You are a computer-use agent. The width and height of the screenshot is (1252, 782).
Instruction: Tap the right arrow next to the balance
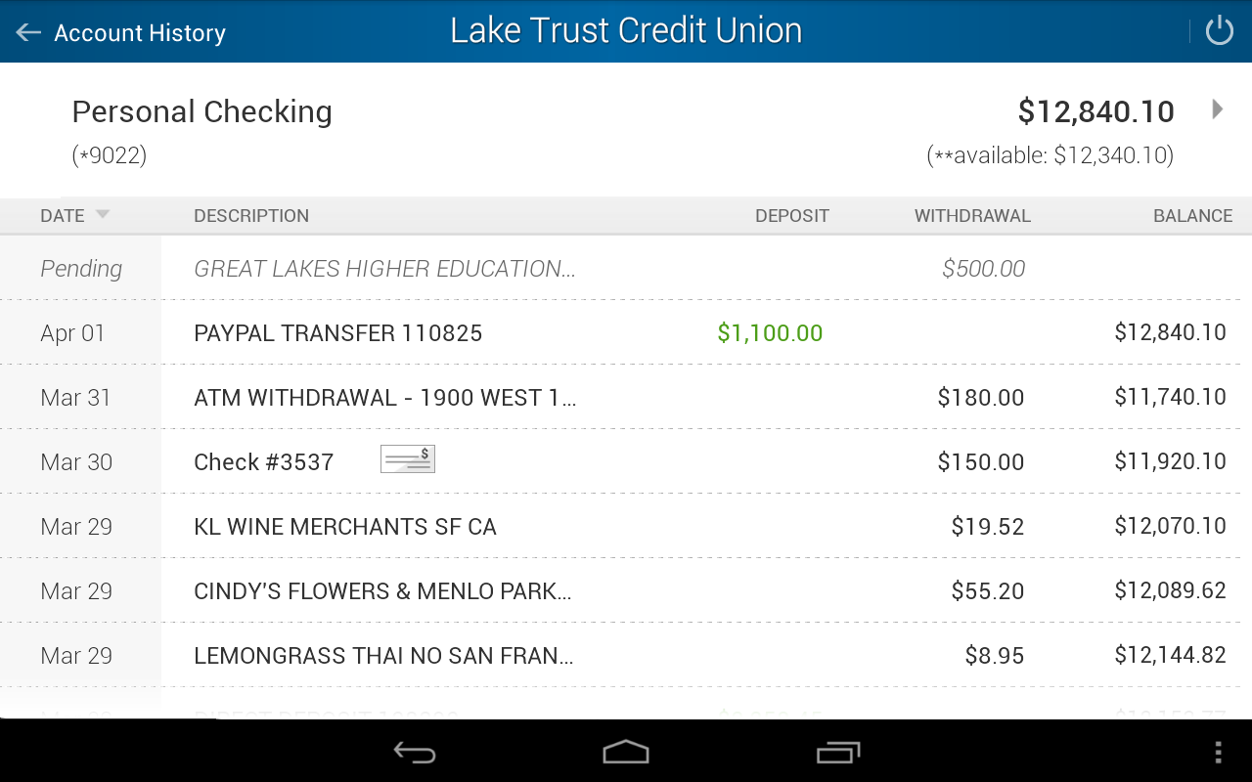1218,109
